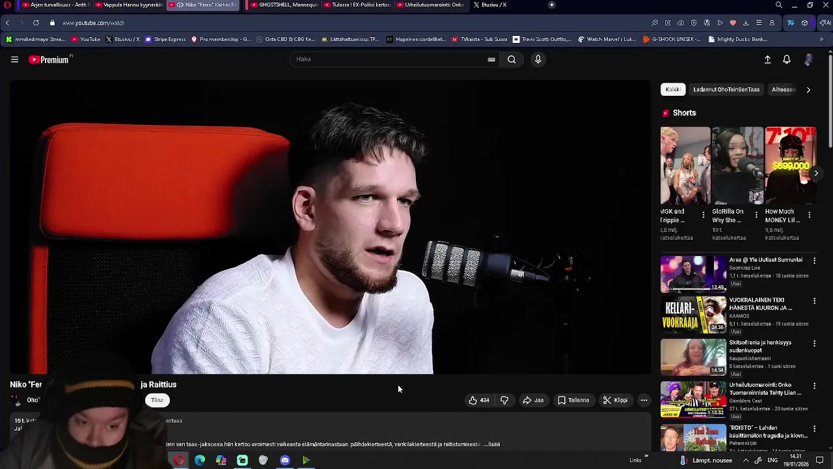This screenshot has width=833, height=469.
Task: Open the taskbar clock showing 14.31
Action: coord(795,461)
